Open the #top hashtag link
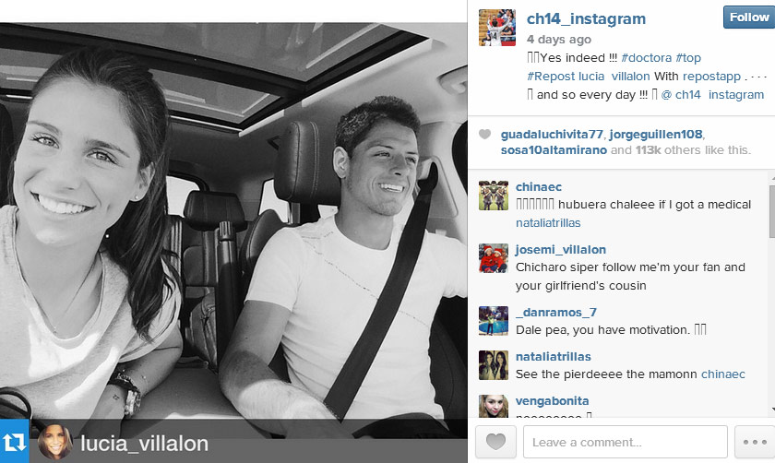 coord(688,58)
